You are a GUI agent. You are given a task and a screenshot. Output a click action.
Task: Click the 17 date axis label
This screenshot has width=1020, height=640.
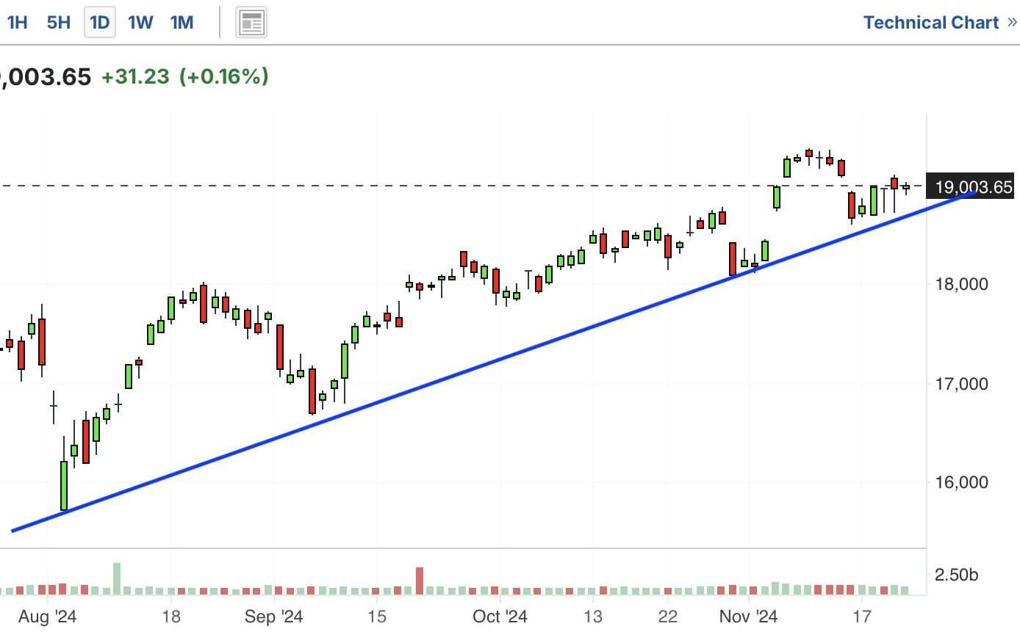[862, 617]
